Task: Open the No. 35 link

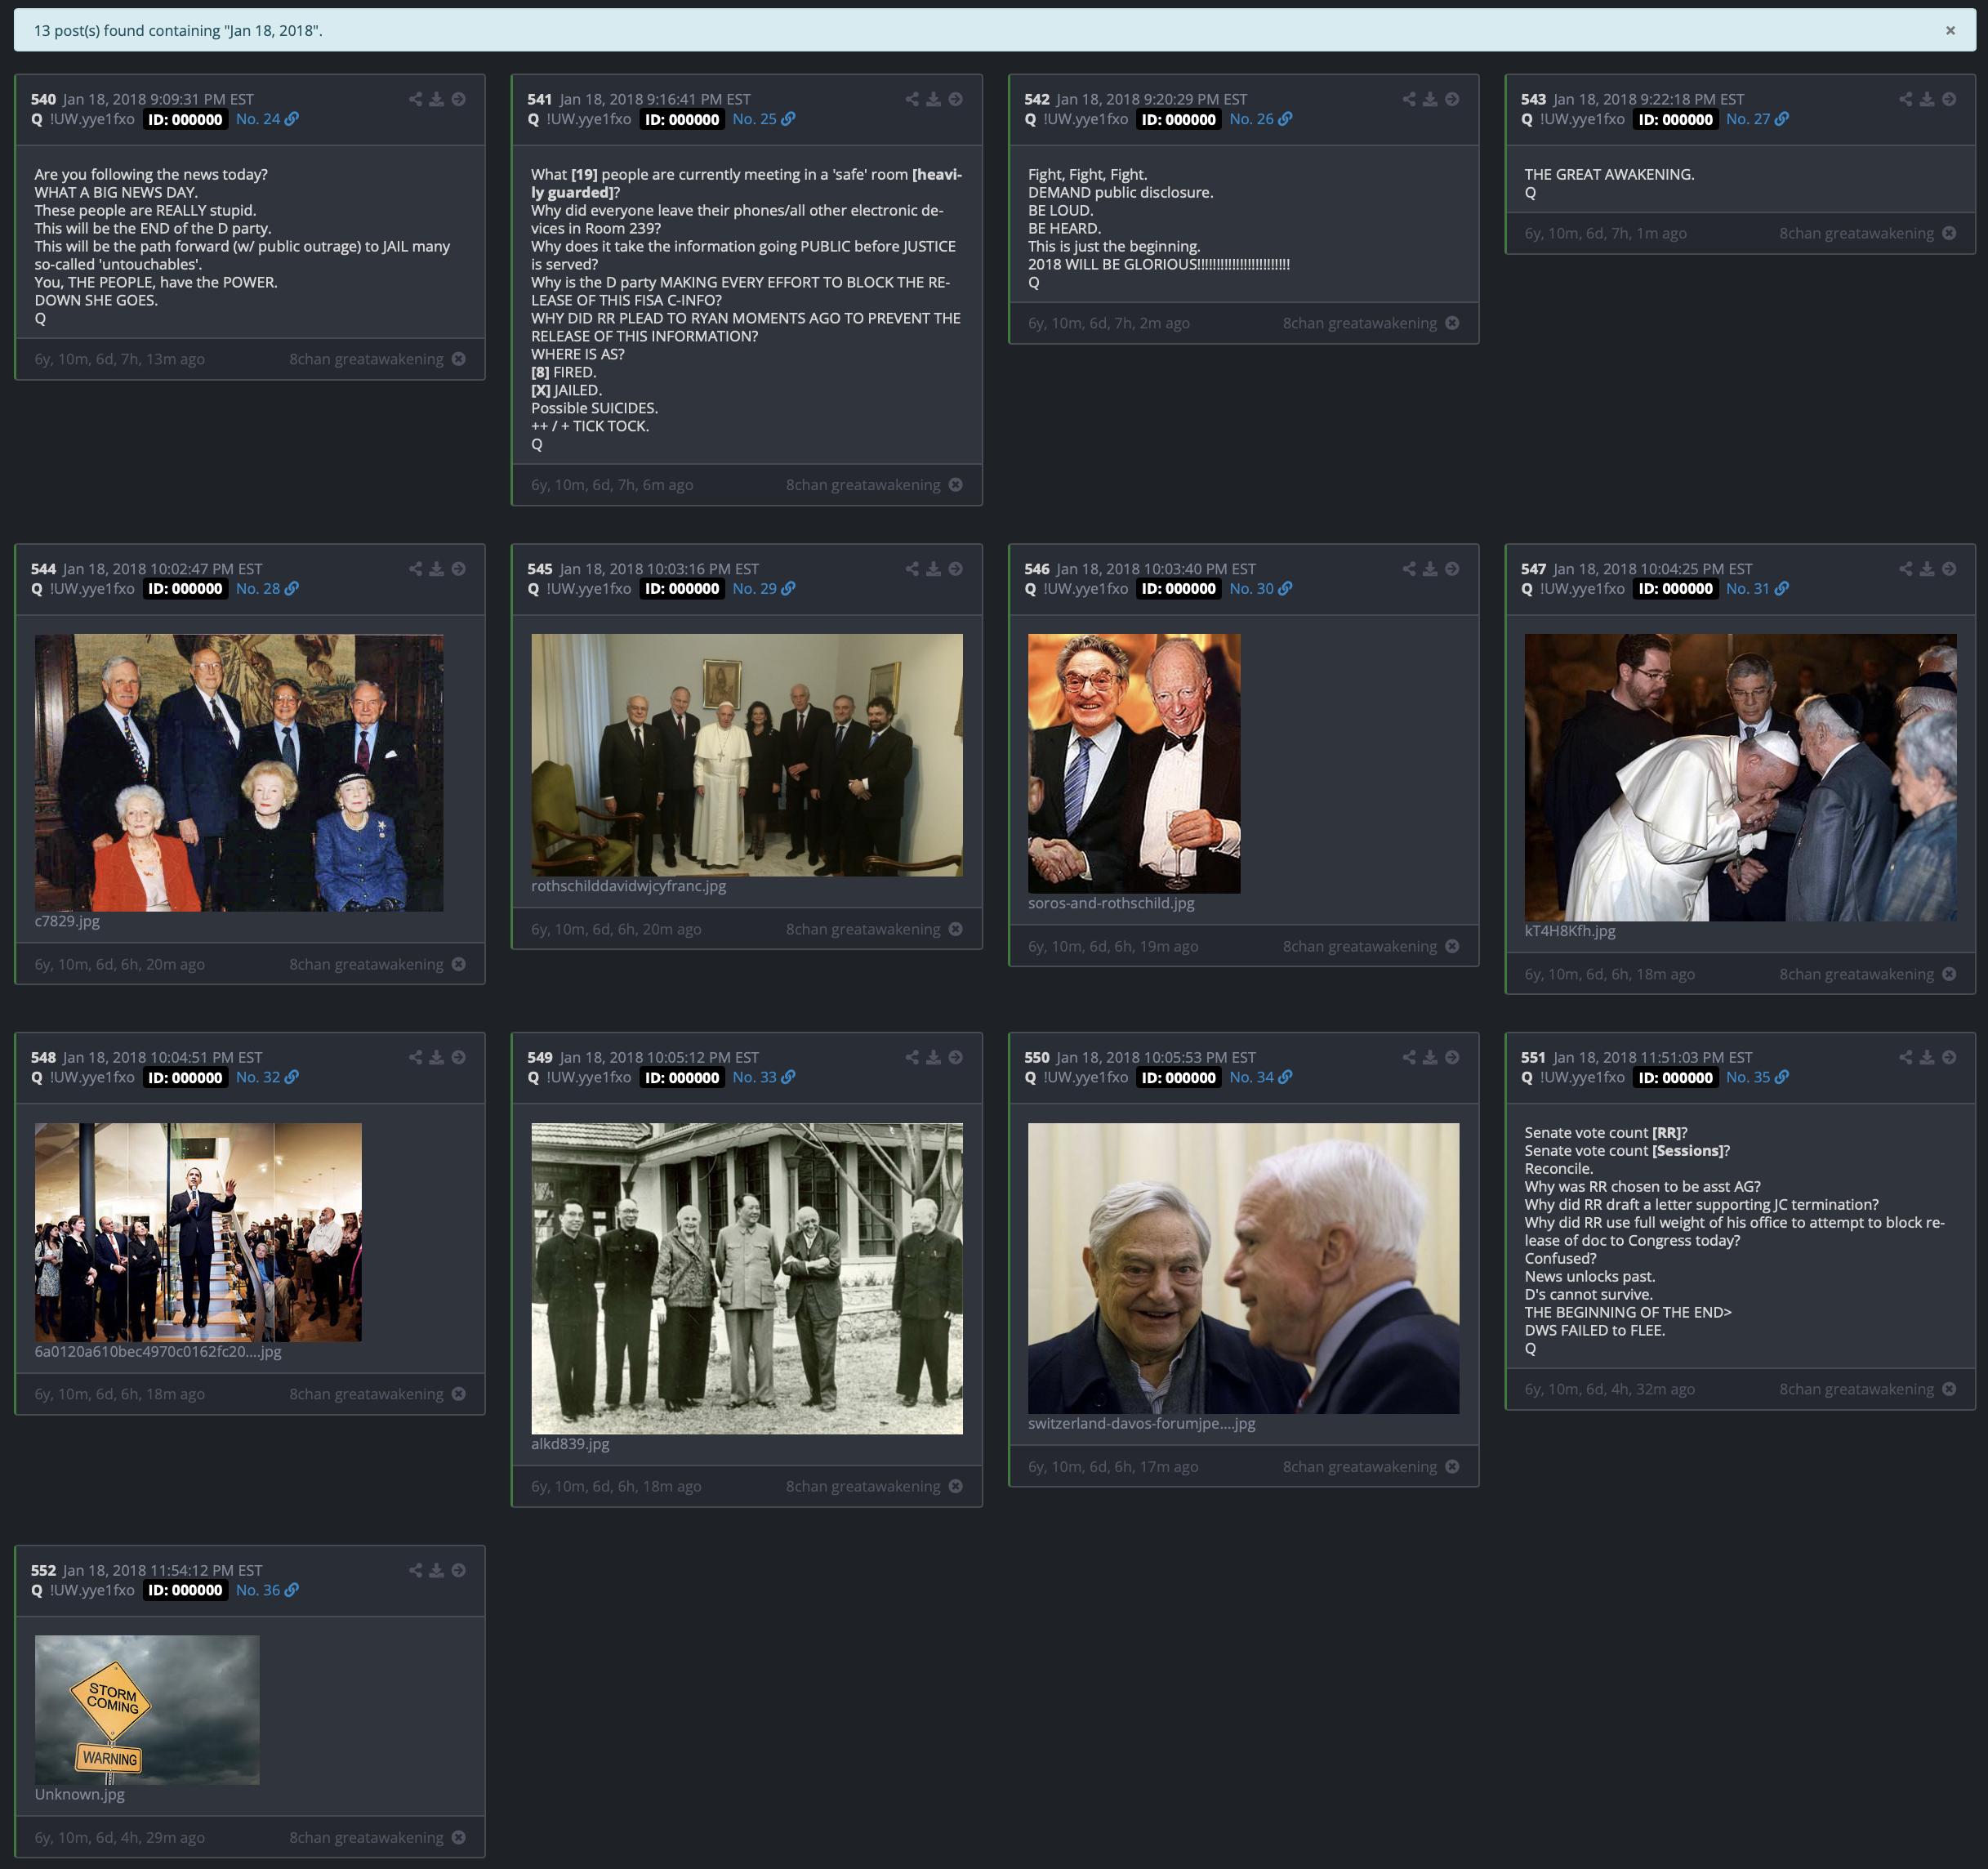Action: [1757, 1077]
